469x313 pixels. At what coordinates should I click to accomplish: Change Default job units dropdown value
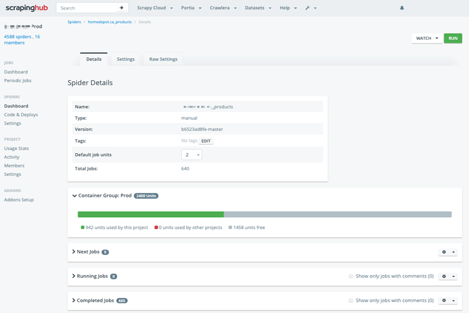click(192, 155)
